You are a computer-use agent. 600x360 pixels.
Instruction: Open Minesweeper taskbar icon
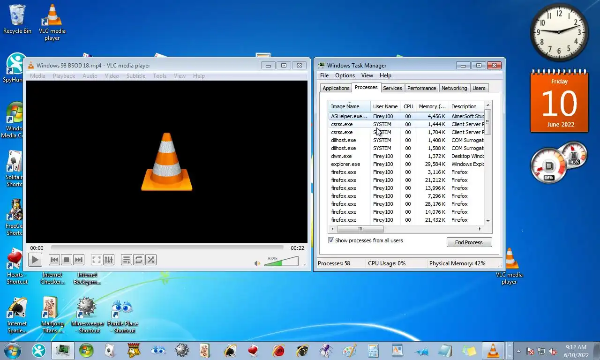(x=182, y=350)
